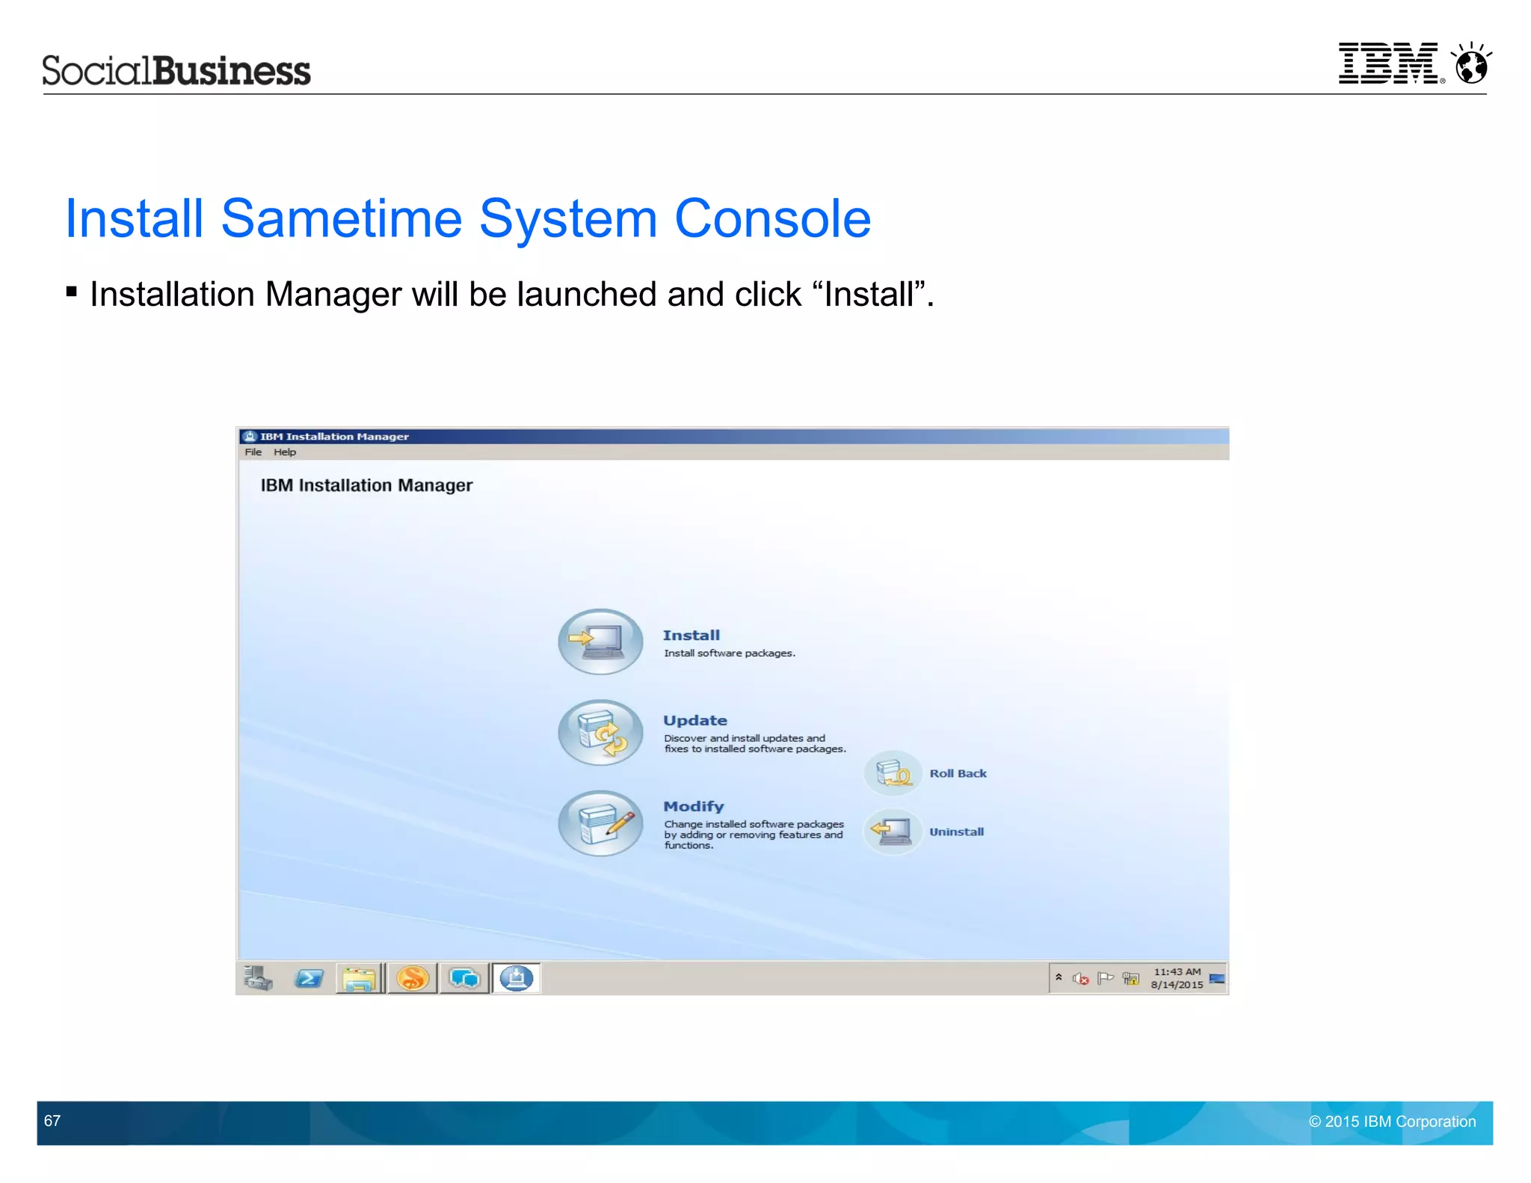Launch PowerShell from the taskbar
The image size is (1531, 1183).
click(x=309, y=978)
